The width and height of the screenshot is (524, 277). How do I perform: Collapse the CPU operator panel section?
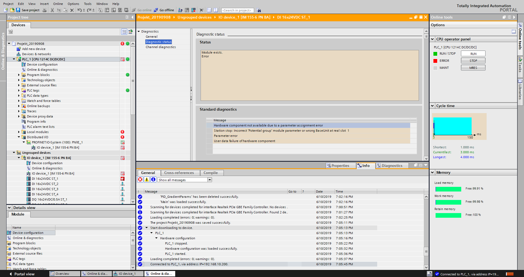point(433,39)
